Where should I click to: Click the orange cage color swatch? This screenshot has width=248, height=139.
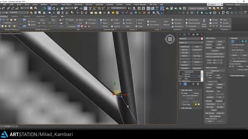196,104
